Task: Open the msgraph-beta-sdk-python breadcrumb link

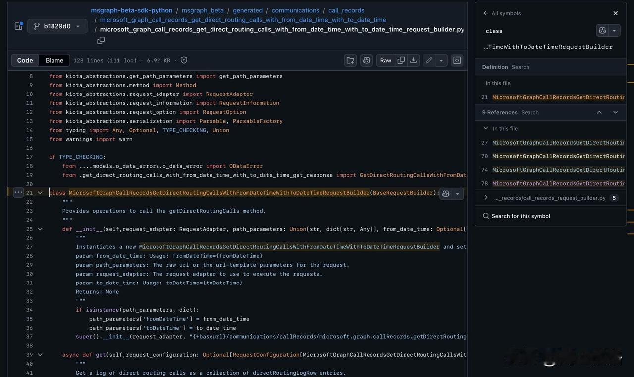Action: pyautogui.click(x=132, y=10)
